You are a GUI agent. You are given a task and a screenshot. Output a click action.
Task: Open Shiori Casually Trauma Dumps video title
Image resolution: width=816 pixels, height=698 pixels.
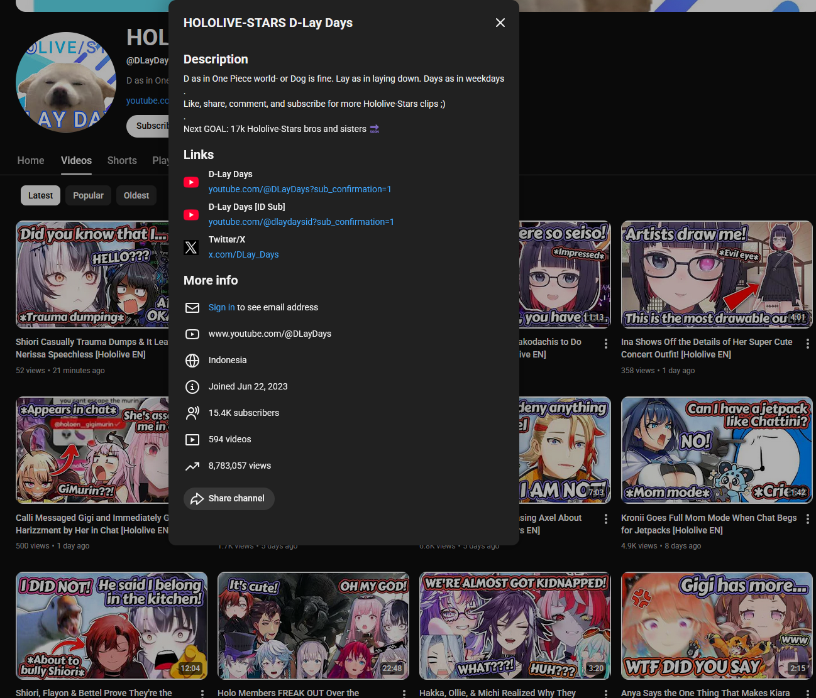point(92,348)
